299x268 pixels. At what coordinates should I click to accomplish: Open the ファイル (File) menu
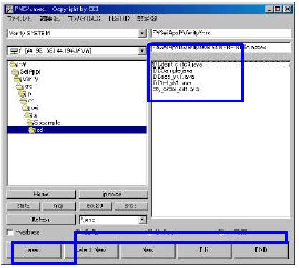pos(20,19)
